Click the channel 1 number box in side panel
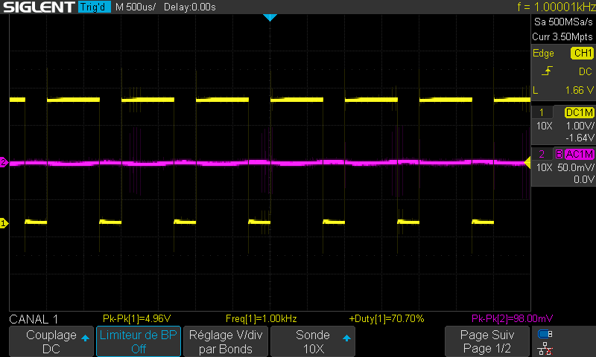Viewport: 596px width, 357px height. [x=542, y=112]
